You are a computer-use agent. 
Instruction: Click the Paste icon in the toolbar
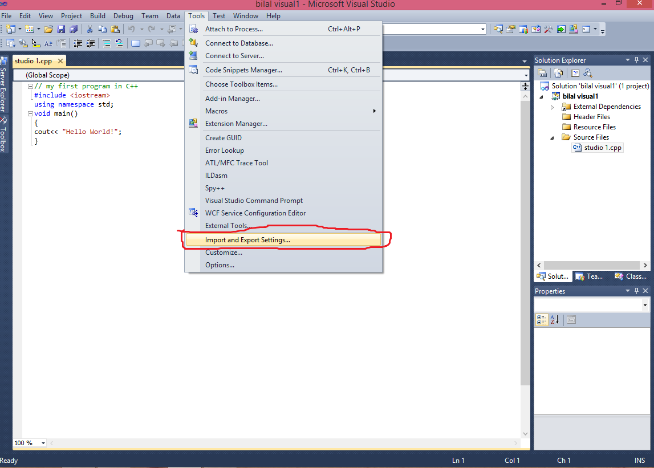point(116,29)
